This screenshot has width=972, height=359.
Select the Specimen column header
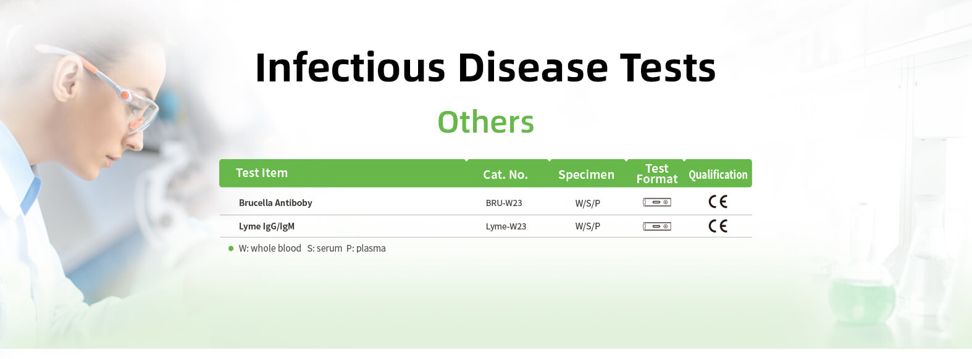pos(586,175)
